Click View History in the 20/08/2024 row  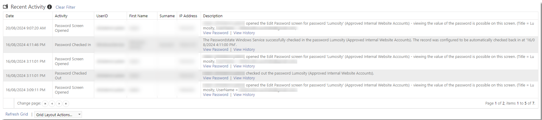(244, 33)
